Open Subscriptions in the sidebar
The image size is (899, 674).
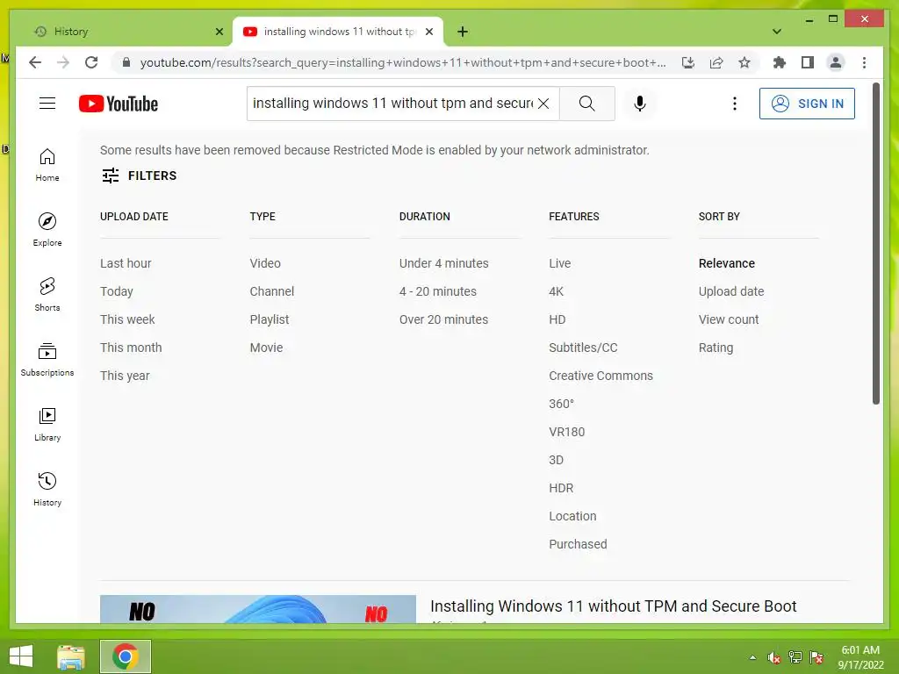pos(47,359)
